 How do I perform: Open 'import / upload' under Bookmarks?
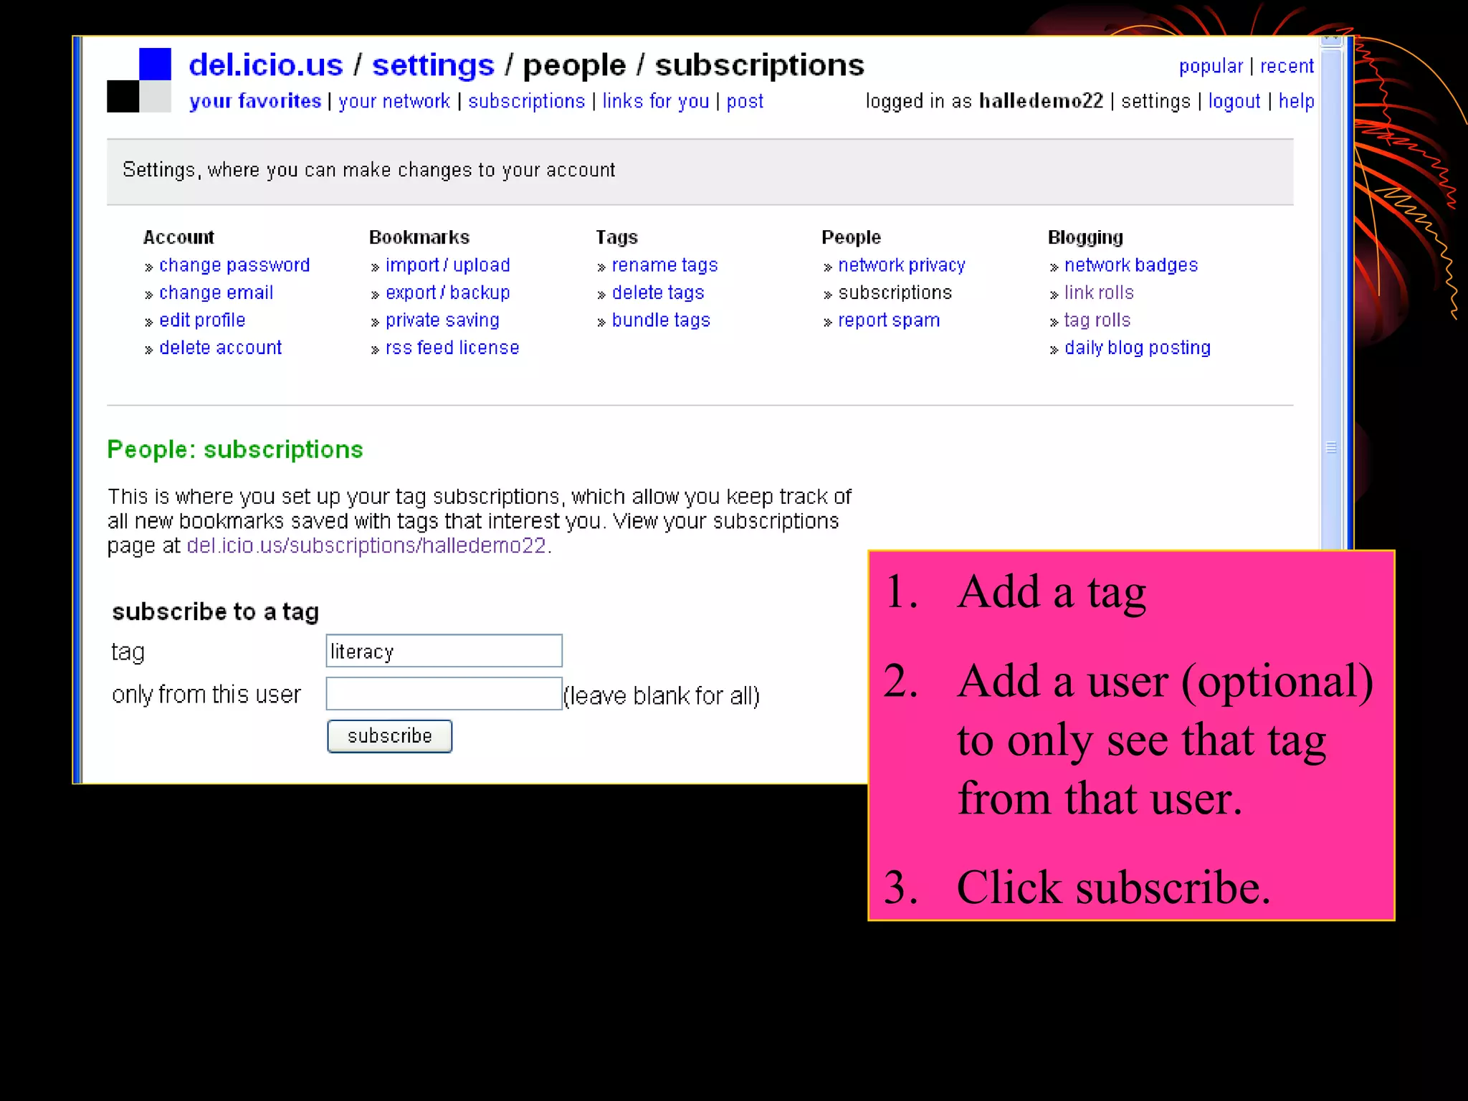[x=447, y=265]
